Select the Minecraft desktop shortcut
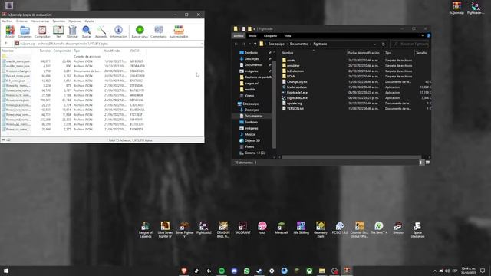This screenshot has height=276, width=491. 282,228
